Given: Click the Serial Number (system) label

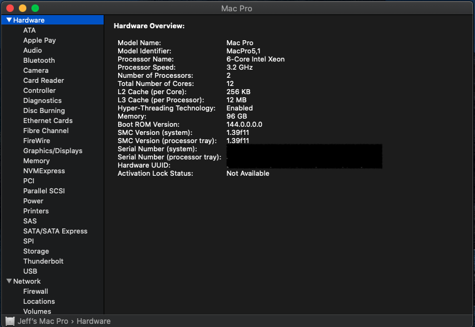Looking at the screenshot, I should (x=157, y=149).
